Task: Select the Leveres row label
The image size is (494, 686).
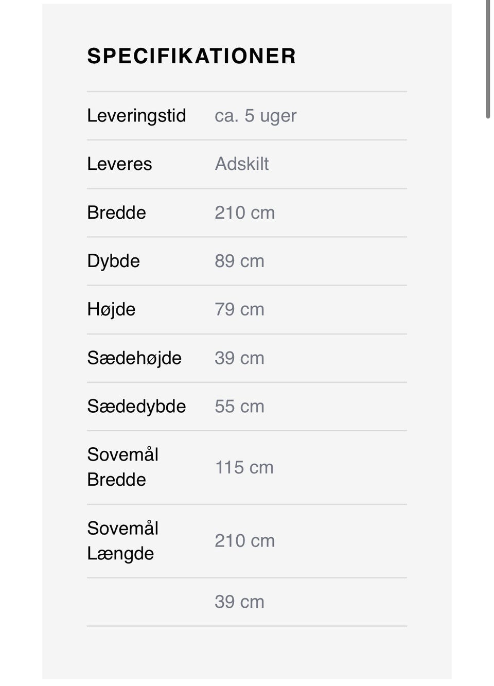Action: click(x=119, y=164)
